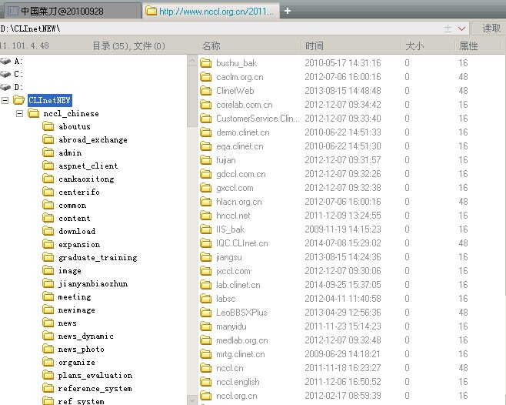Click the admin folder icon in tree
The image size is (506, 405).
[x=48, y=153]
